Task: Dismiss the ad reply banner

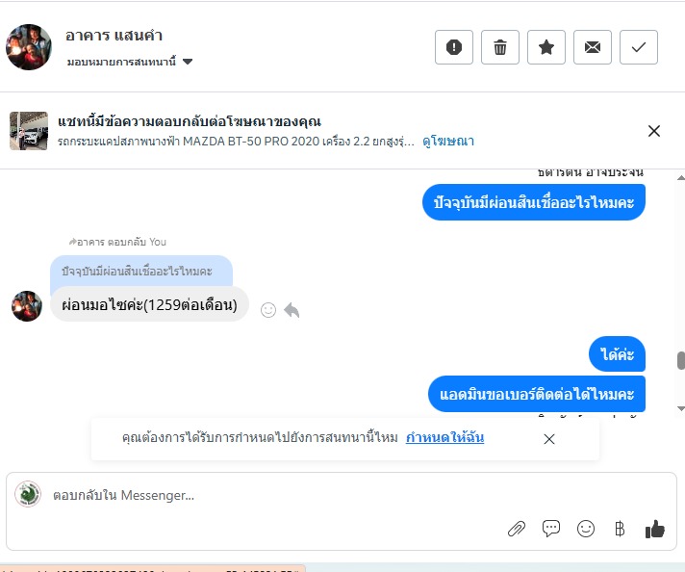Action: point(654,131)
